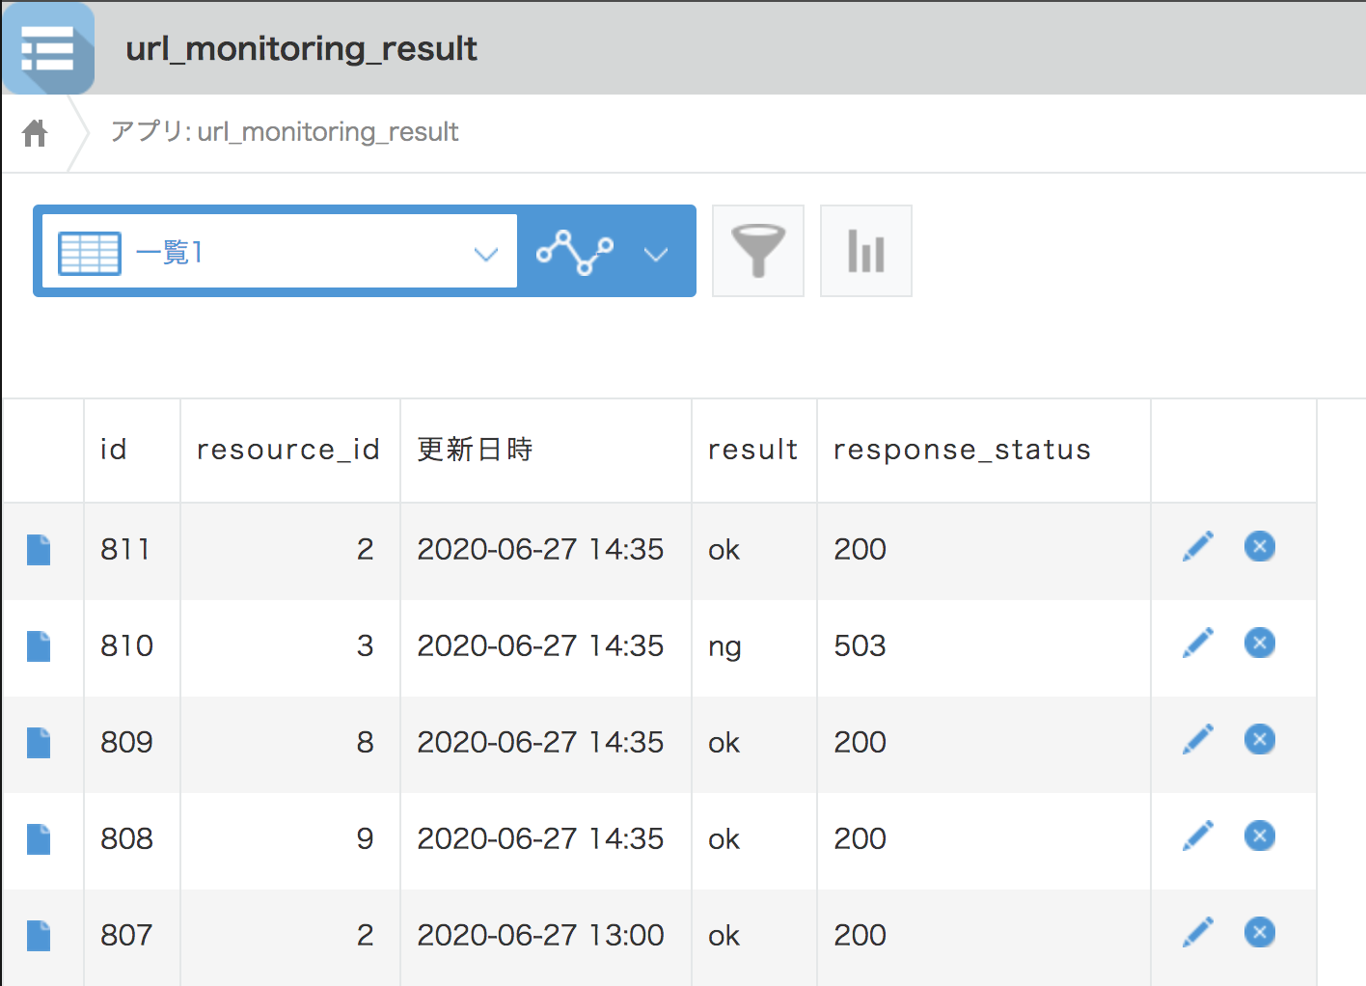Click the id cell 808
1366x986 pixels.
[x=126, y=838]
